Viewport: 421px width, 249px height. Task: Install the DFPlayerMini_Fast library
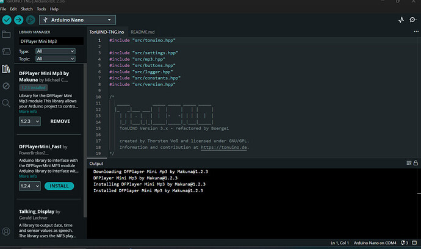(59, 186)
